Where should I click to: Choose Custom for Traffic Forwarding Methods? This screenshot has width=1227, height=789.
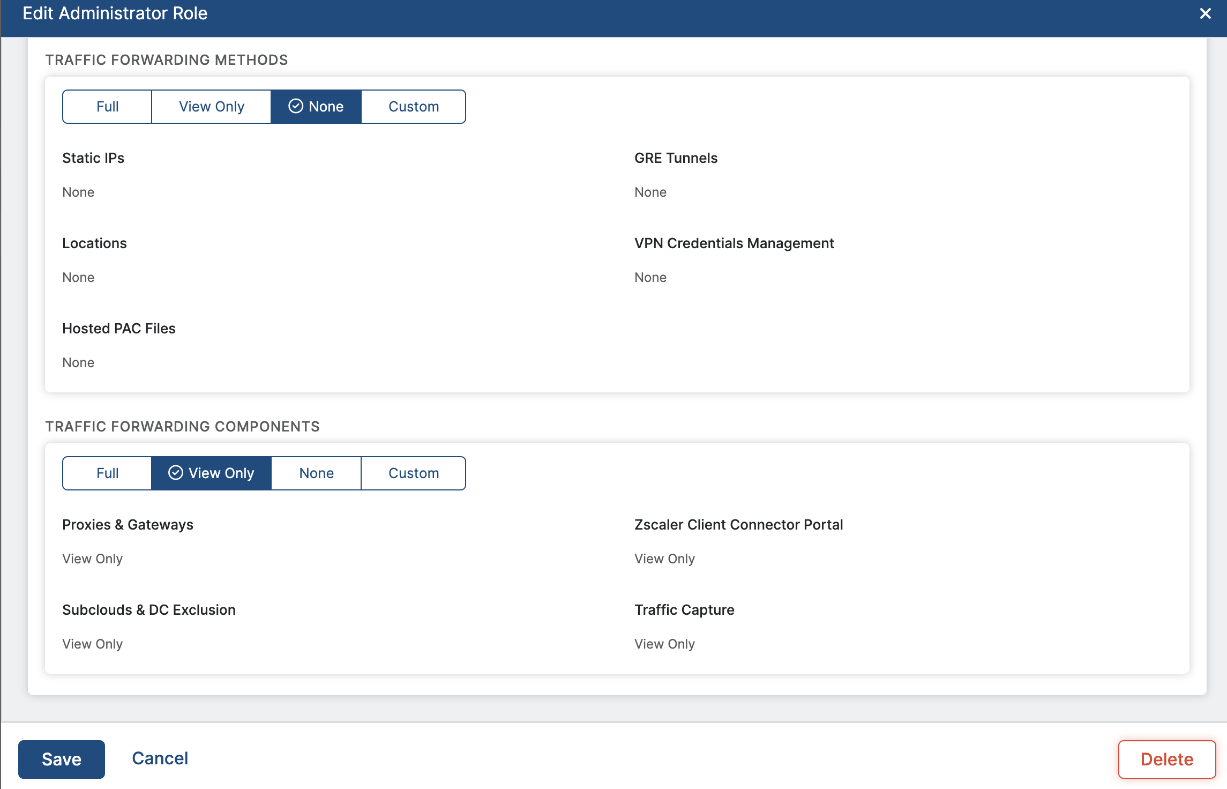413,107
